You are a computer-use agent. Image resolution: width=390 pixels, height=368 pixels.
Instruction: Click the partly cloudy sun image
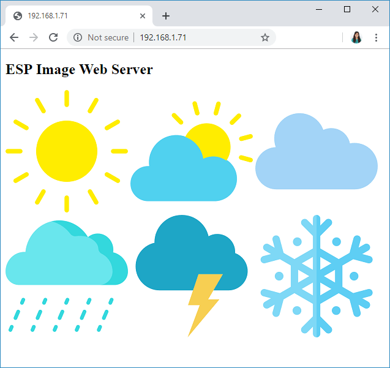pyautogui.click(x=190, y=153)
